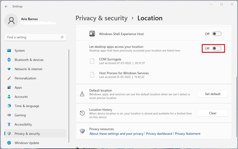Click the Location history clock icon

click(82, 113)
